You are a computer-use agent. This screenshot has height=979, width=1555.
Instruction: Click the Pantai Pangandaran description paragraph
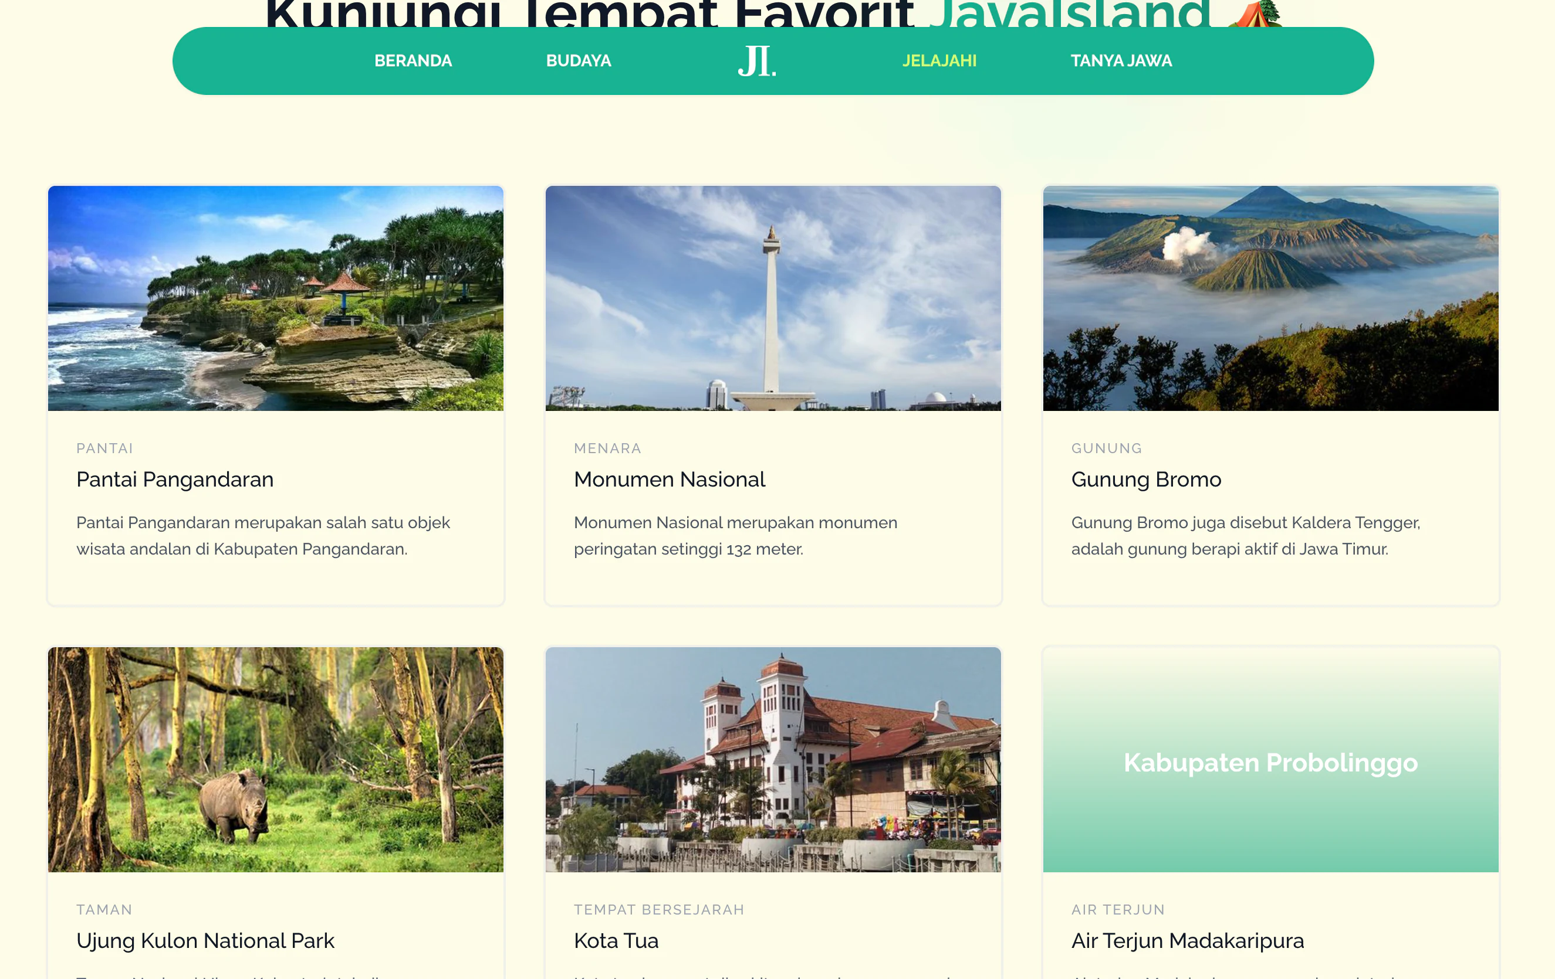(x=263, y=536)
